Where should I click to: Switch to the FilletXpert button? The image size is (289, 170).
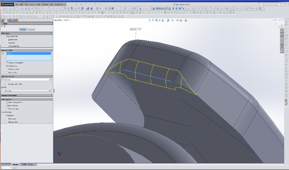[x=31, y=29]
